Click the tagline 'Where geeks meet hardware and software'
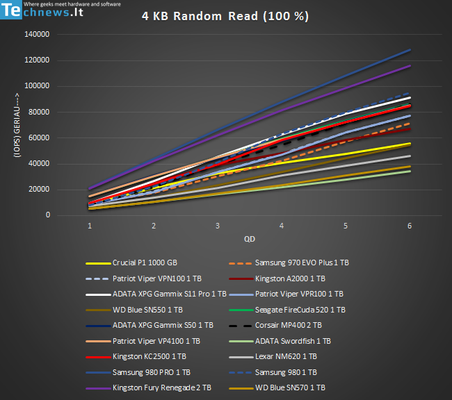 click(x=72, y=4)
